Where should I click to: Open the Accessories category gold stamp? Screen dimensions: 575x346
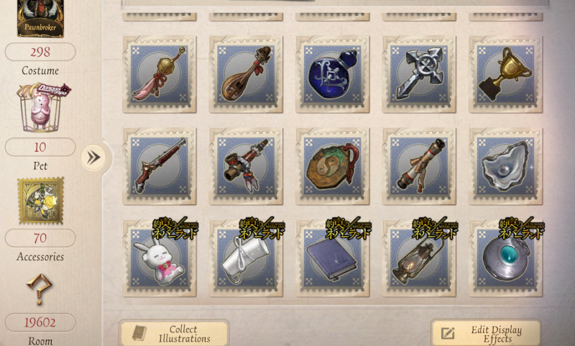[x=40, y=201]
